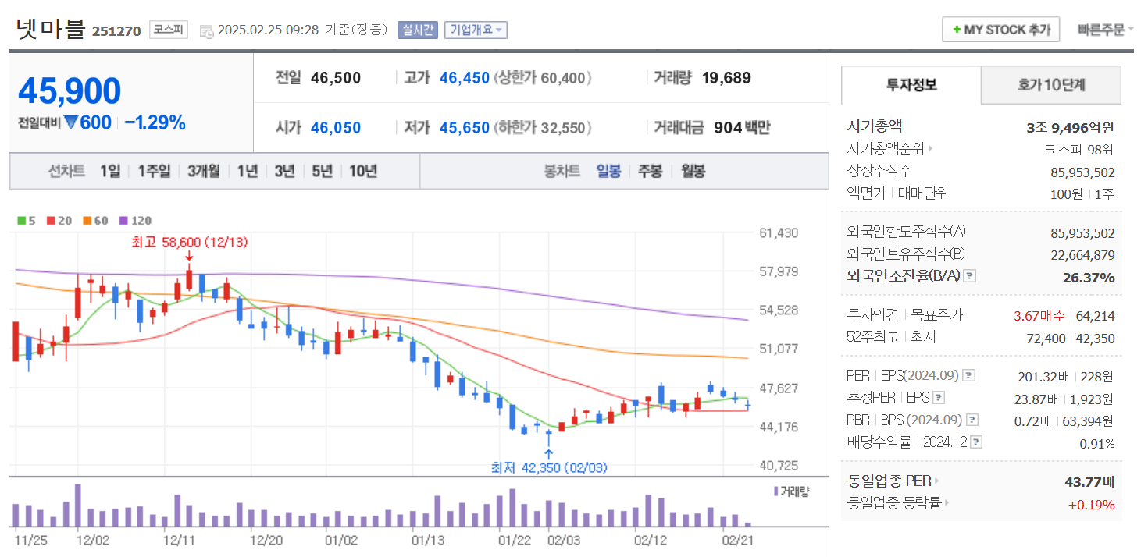The width and height of the screenshot is (1148, 557).
Task: Open the 추정PER EPS explanation icon
Action: [x=939, y=397]
